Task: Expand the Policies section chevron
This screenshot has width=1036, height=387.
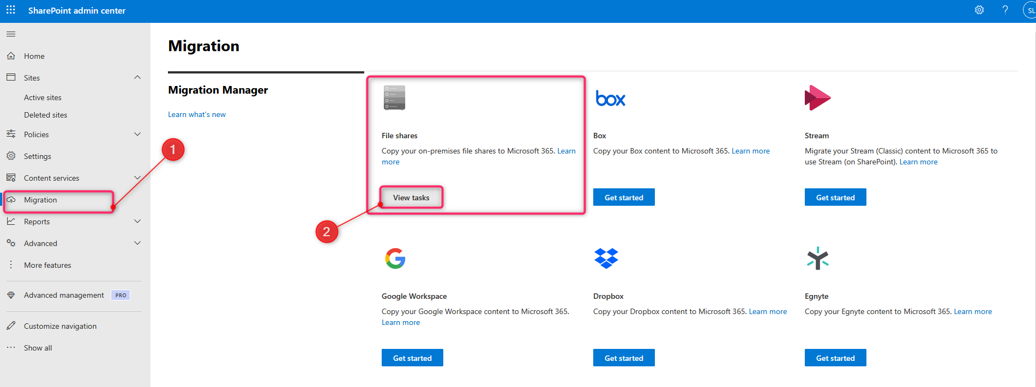Action: click(137, 134)
